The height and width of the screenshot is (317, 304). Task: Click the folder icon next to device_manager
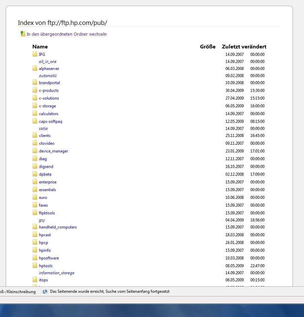click(35, 151)
